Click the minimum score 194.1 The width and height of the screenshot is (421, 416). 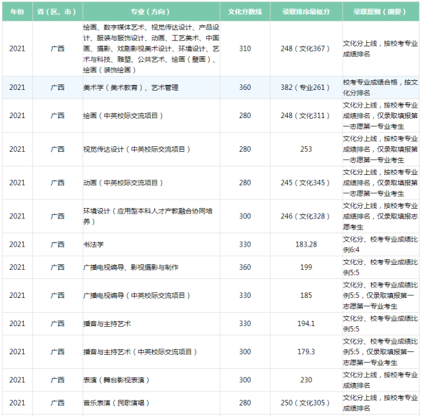[306, 323]
